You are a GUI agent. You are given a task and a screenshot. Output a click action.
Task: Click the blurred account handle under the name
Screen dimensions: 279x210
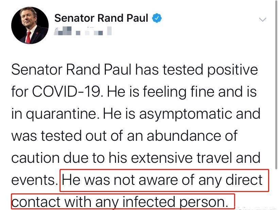(x=83, y=31)
